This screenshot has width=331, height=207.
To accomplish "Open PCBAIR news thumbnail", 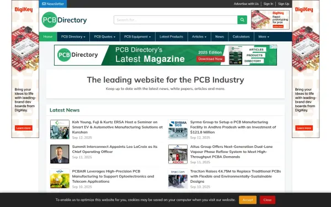I will tap(60, 178).
